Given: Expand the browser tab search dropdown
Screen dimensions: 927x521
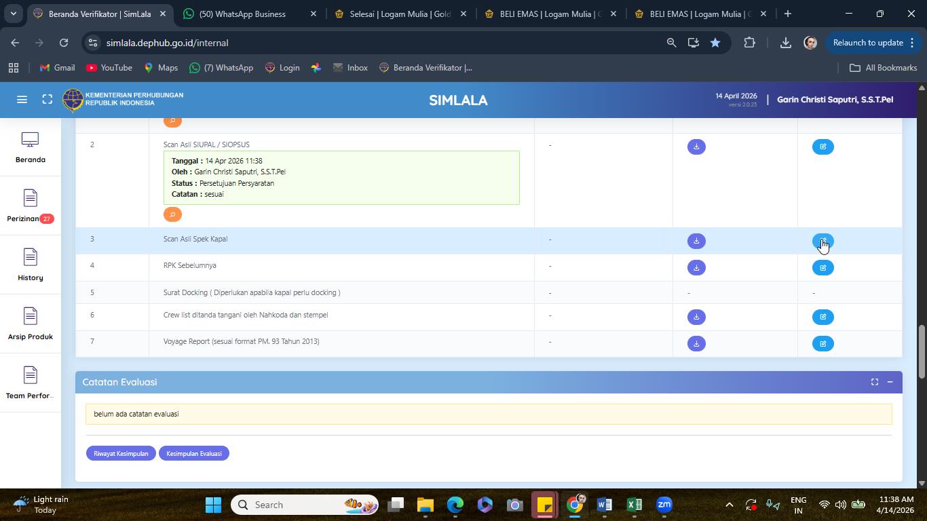Looking at the screenshot, I should click(13, 14).
